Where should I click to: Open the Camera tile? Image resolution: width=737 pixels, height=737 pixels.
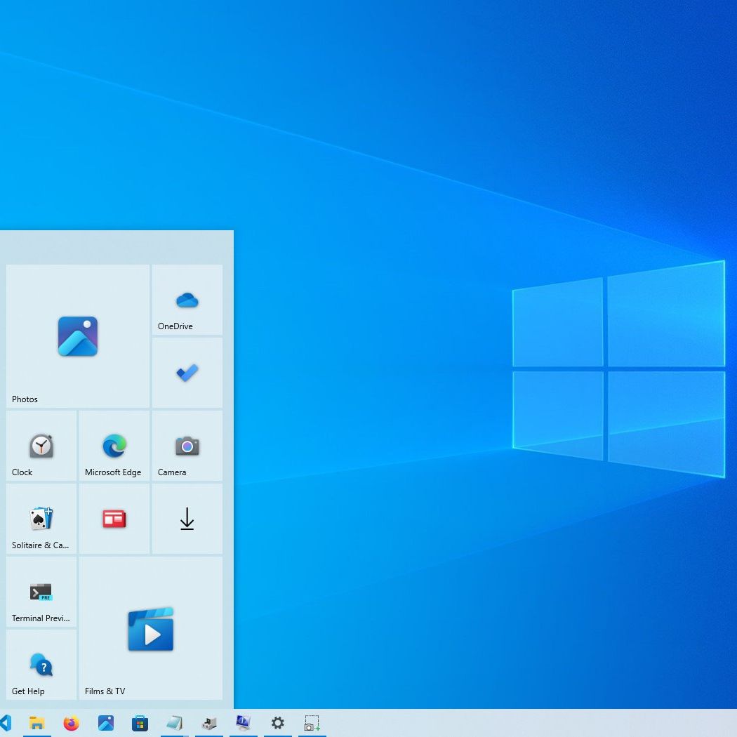click(x=187, y=446)
